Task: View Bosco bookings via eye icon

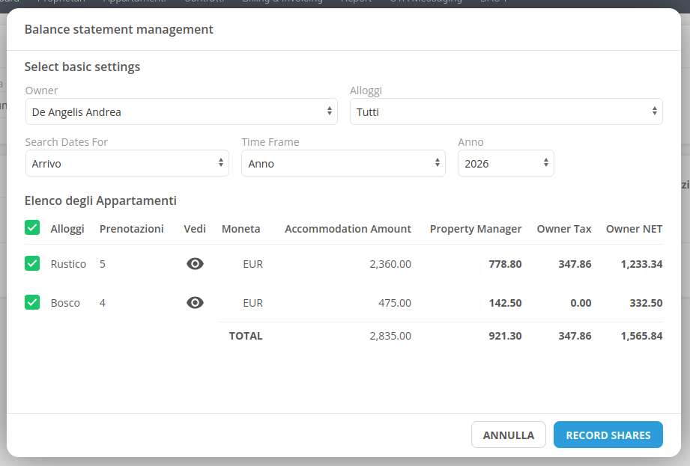Action: [x=195, y=303]
